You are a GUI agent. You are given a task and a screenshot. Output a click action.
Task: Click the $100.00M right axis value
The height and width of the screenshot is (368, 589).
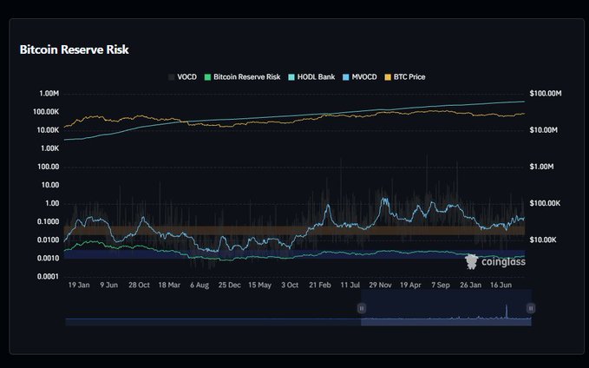pos(546,94)
